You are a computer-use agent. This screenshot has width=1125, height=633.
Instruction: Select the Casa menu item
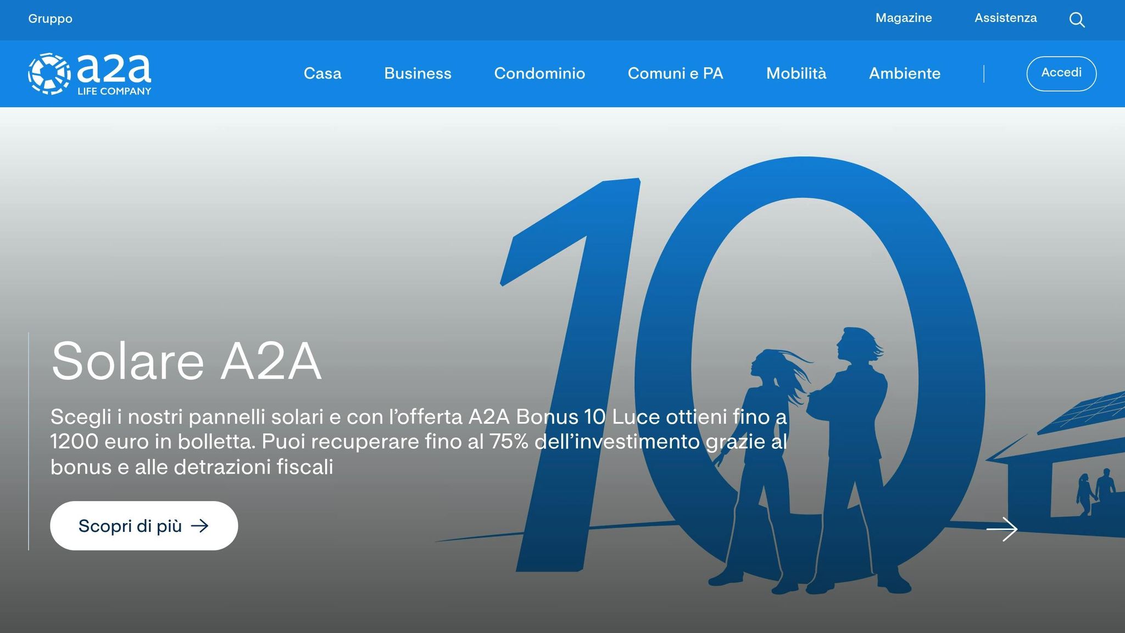click(322, 74)
